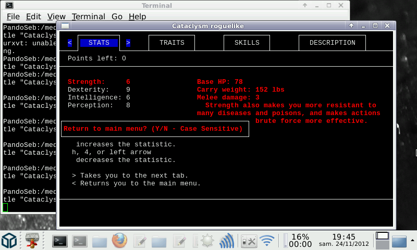Launch Firefox from the taskbar

119,241
